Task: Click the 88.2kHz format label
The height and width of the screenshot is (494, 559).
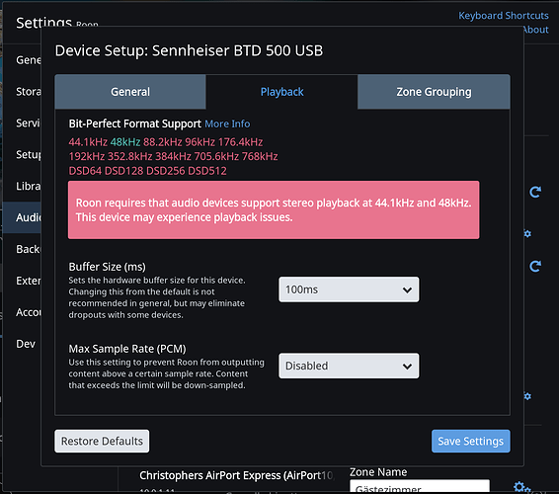Action: tap(163, 142)
